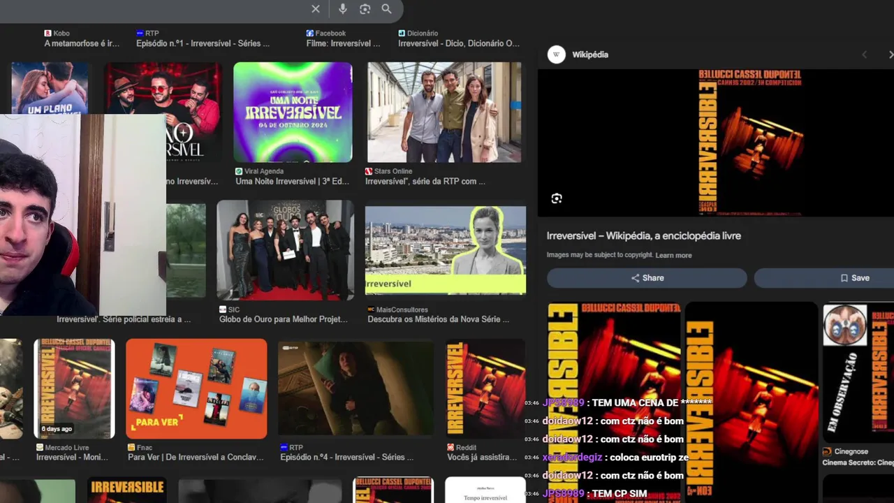The height and width of the screenshot is (503, 894).
Task: Click chat message TEM UMA CENA DE
Action: (x=626, y=402)
